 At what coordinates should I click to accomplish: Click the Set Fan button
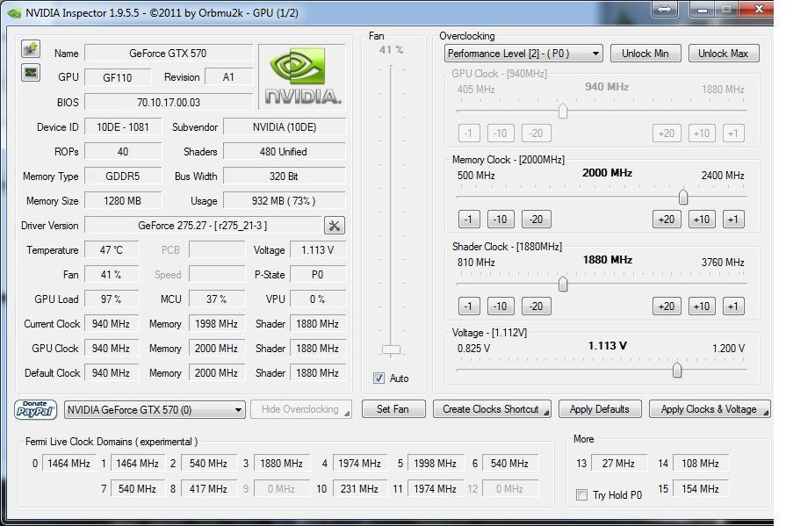point(393,409)
